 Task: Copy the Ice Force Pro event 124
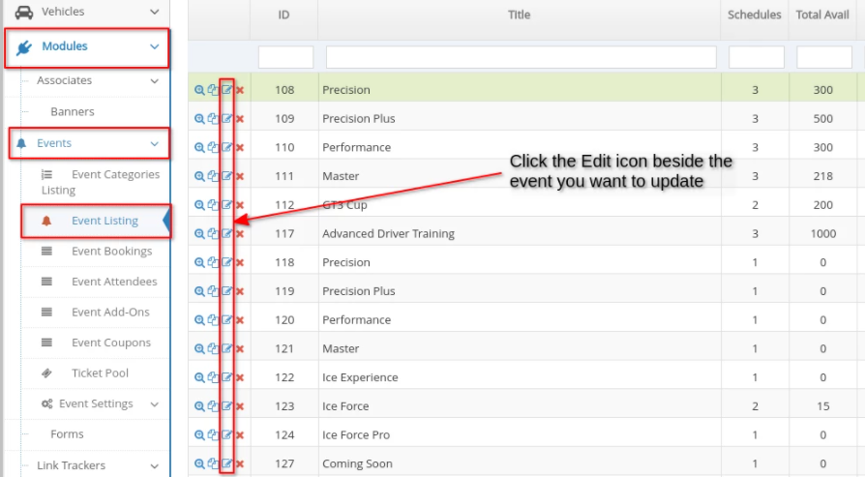(x=213, y=434)
